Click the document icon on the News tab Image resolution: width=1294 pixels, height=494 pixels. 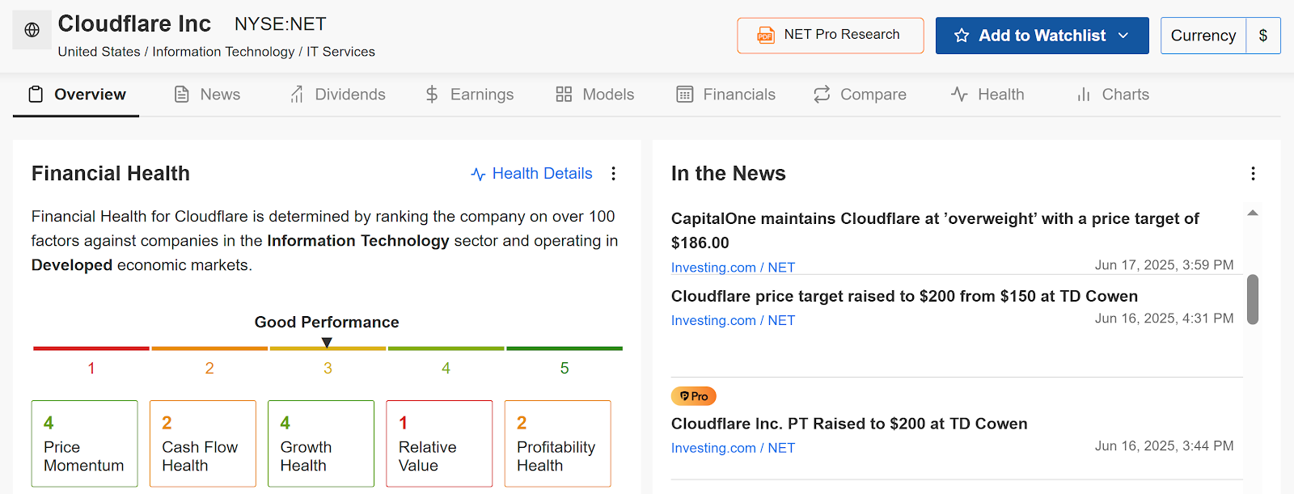(x=182, y=95)
